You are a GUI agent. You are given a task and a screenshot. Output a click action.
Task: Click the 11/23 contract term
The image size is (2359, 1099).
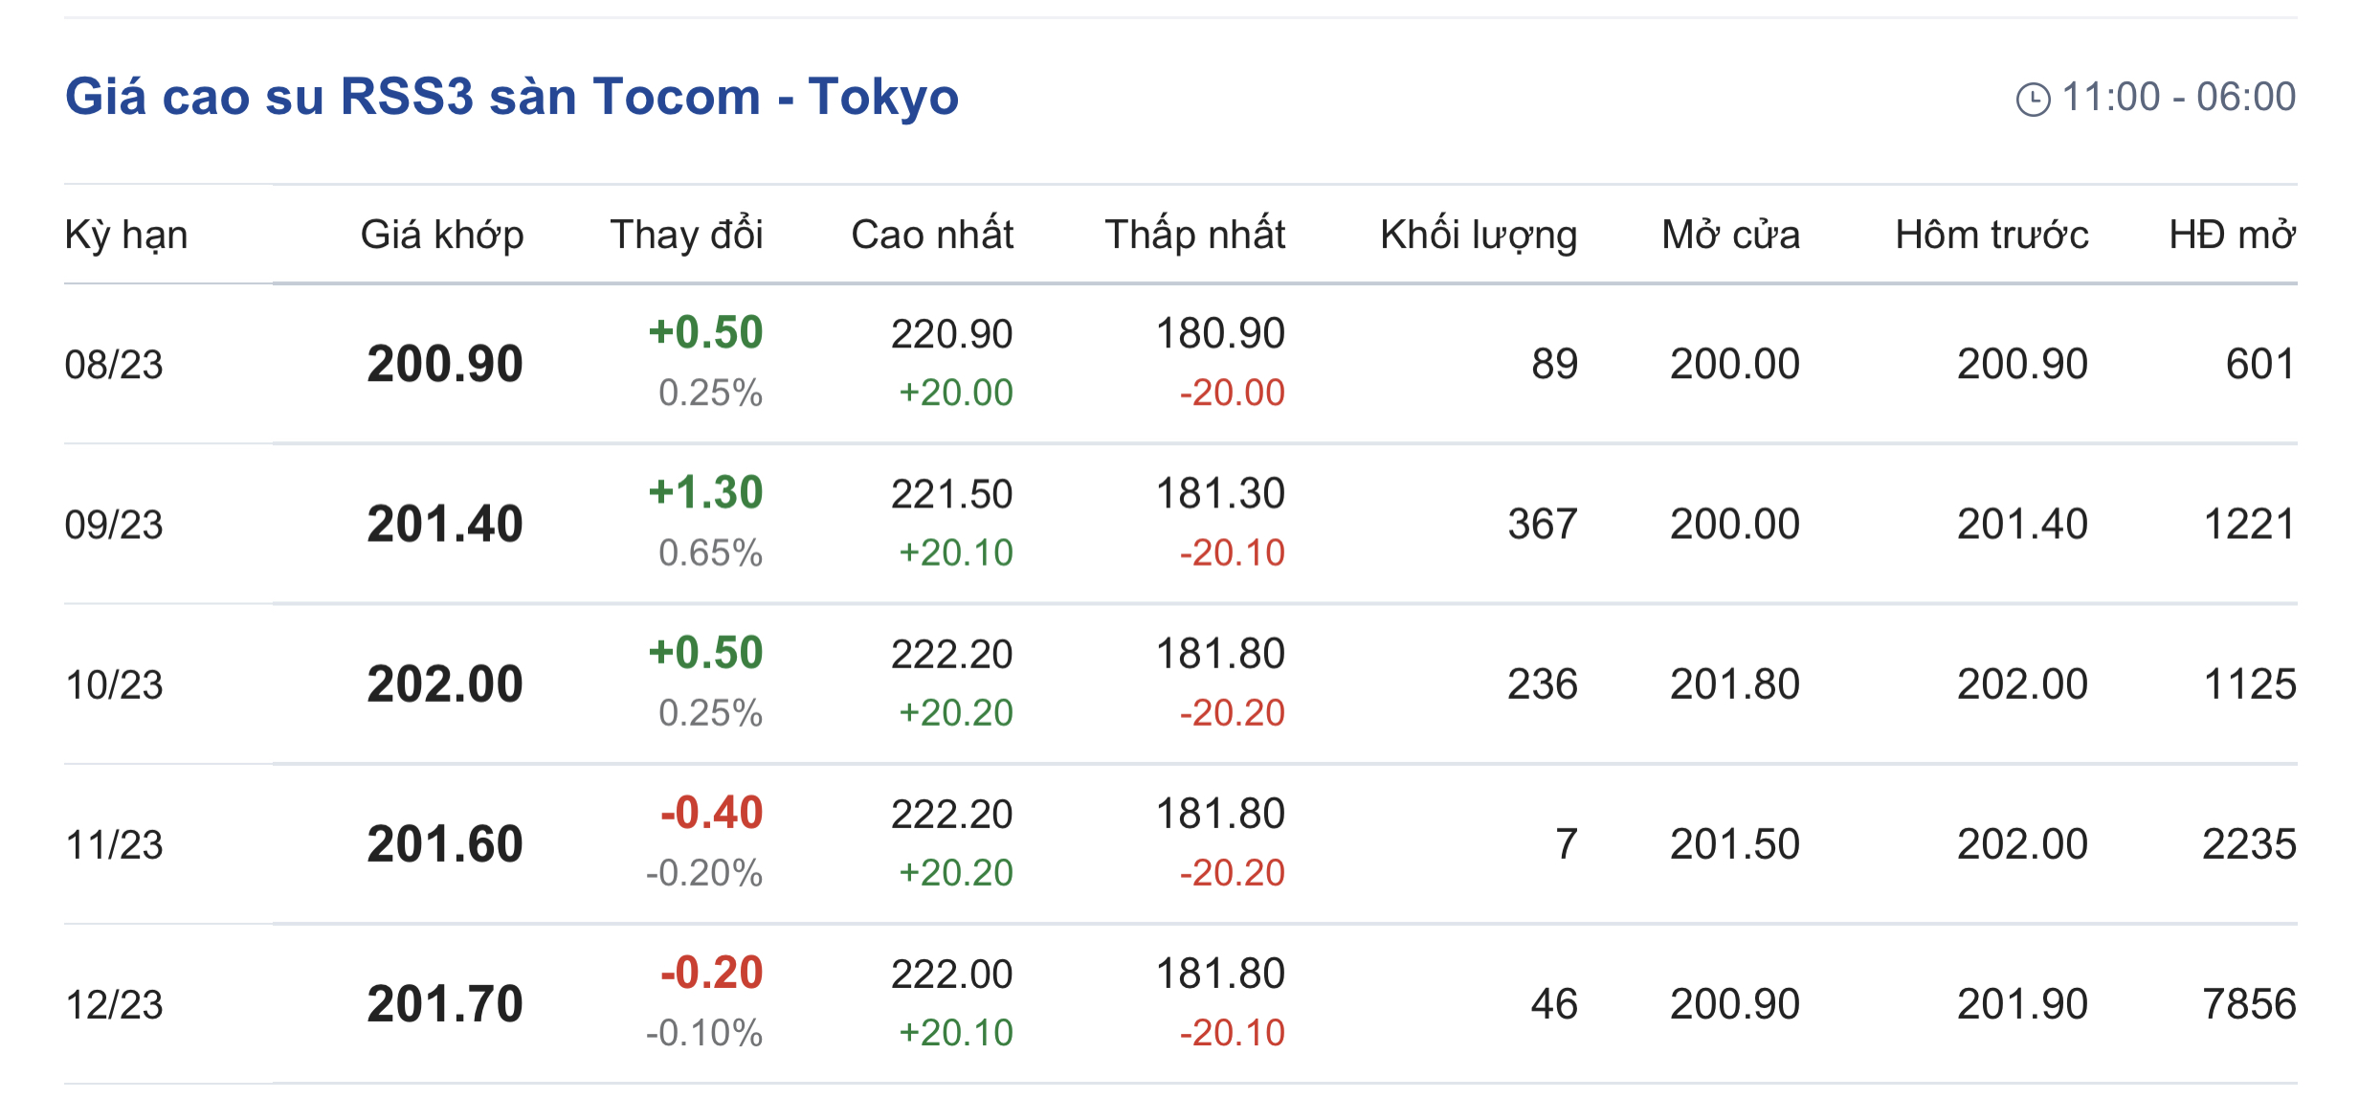point(114,844)
